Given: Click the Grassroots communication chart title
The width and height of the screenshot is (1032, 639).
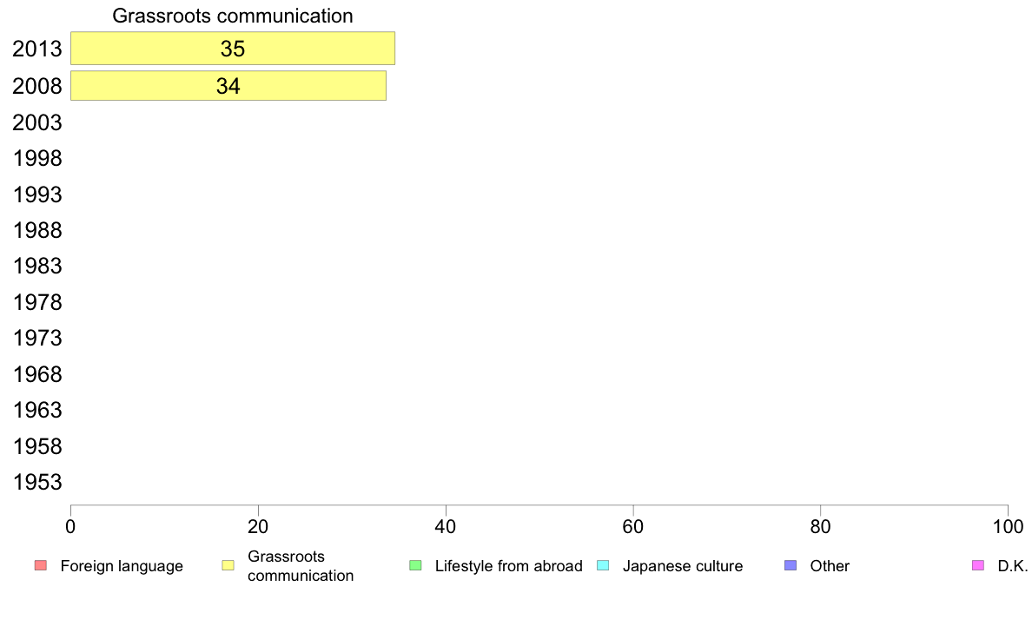Looking at the screenshot, I should (x=233, y=16).
